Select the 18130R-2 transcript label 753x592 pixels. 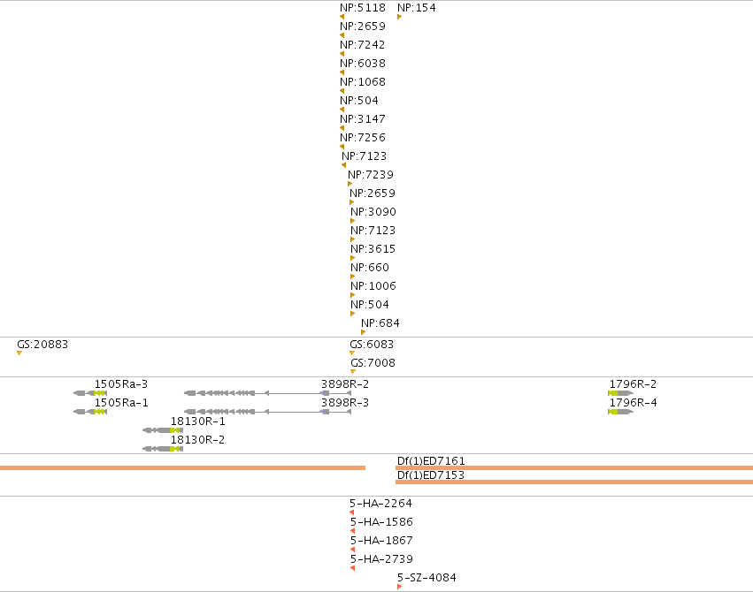coord(198,440)
